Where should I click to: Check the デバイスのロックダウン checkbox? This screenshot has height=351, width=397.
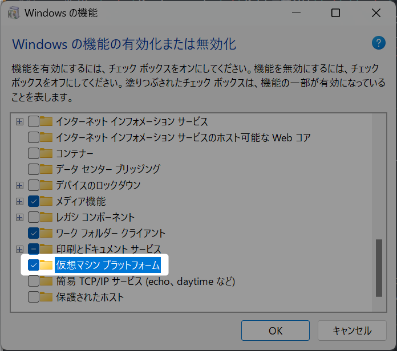pos(34,185)
